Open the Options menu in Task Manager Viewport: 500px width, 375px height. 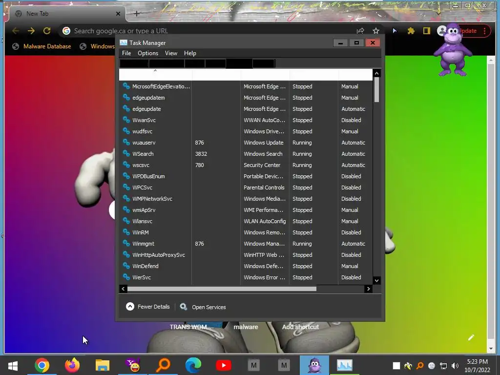(x=147, y=53)
